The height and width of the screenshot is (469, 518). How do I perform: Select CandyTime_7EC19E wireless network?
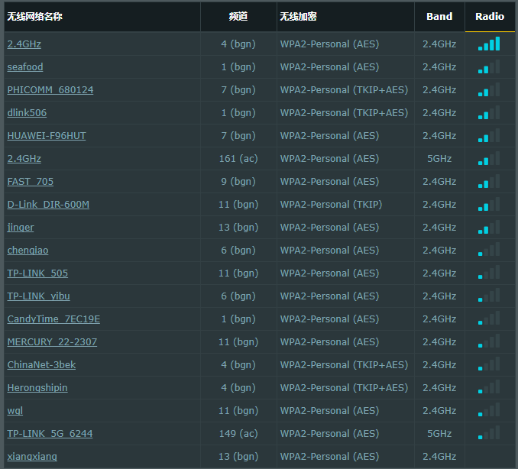pos(53,319)
